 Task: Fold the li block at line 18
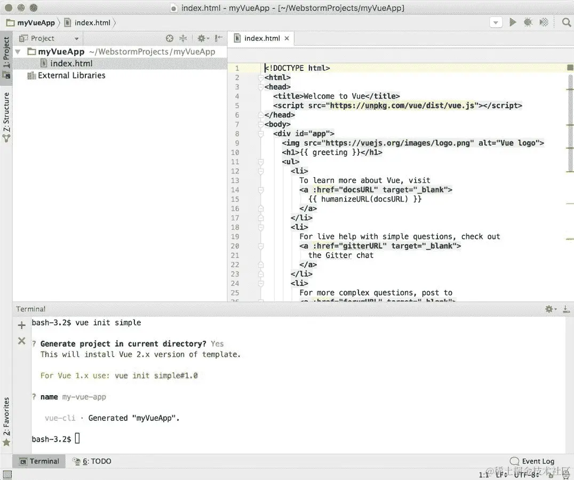click(261, 227)
